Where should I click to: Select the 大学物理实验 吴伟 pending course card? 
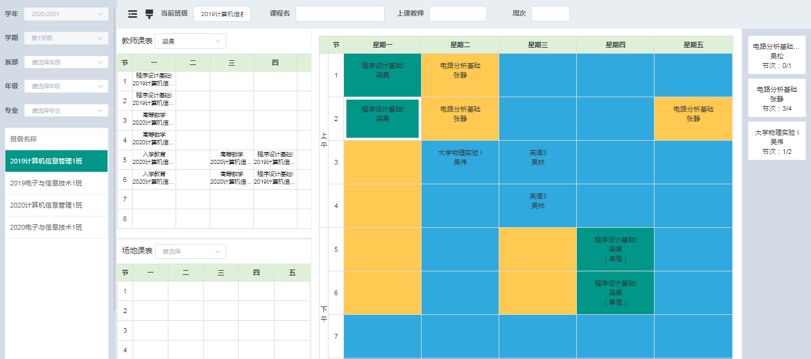coord(776,142)
